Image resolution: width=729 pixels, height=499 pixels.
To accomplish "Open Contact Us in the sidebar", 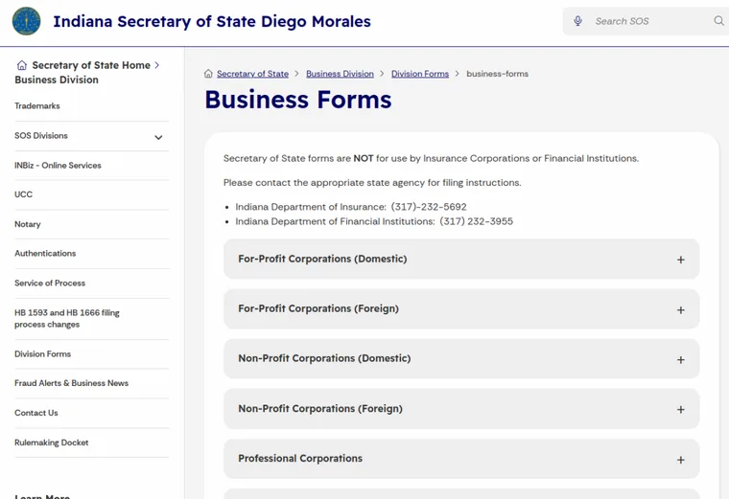I will click(x=36, y=413).
